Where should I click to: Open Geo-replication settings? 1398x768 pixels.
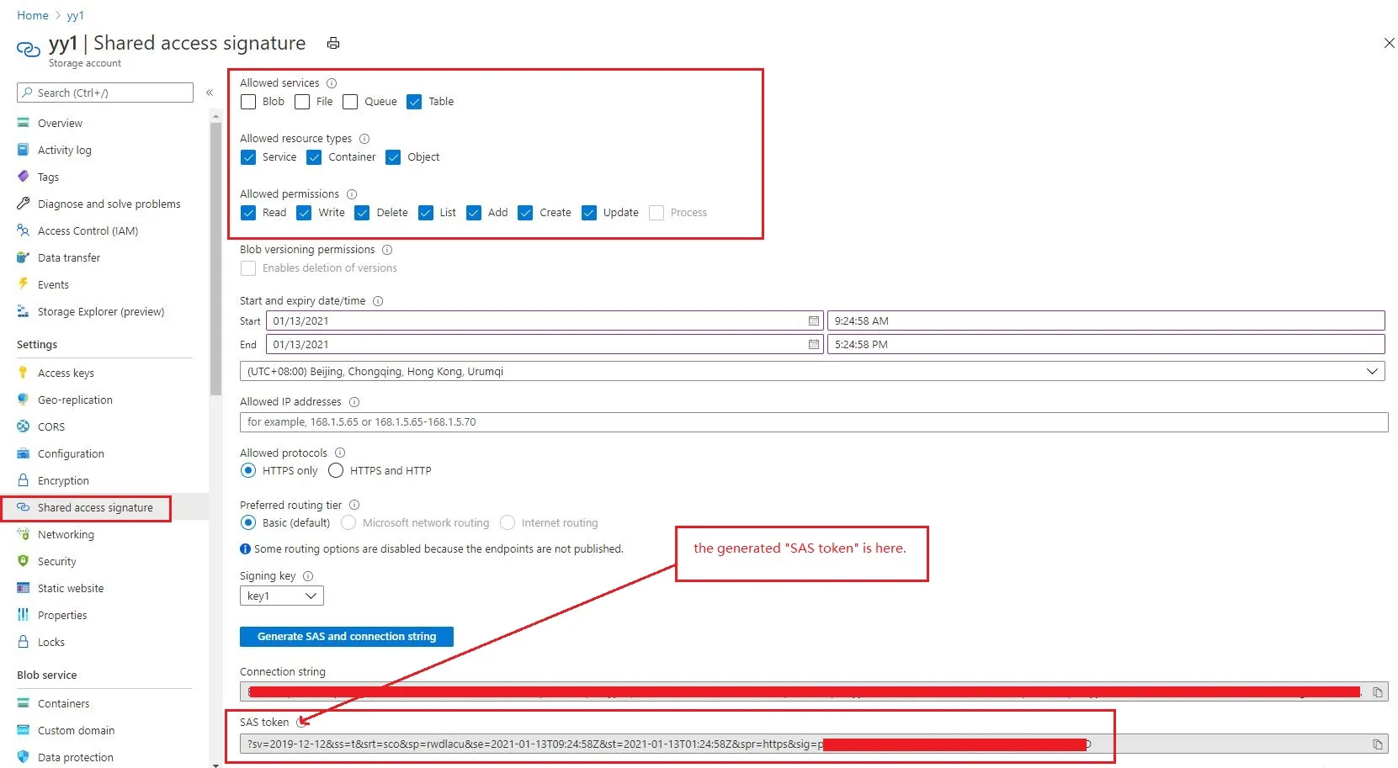pos(75,400)
